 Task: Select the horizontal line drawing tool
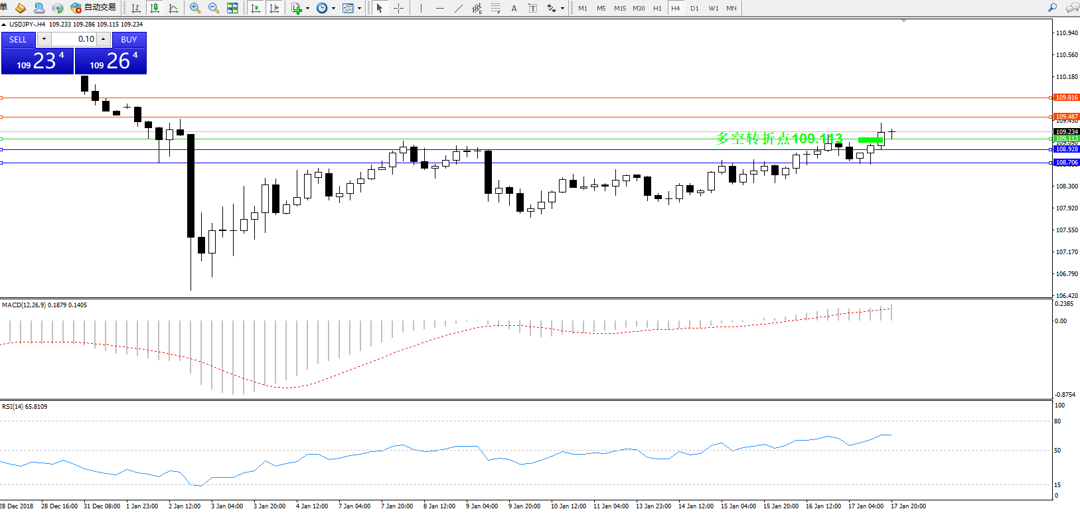[x=440, y=8]
